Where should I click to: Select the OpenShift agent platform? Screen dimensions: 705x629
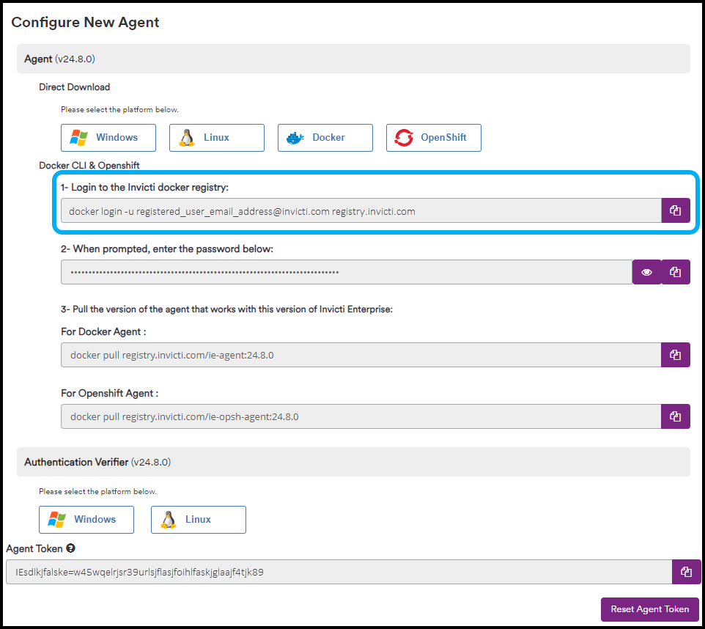433,138
